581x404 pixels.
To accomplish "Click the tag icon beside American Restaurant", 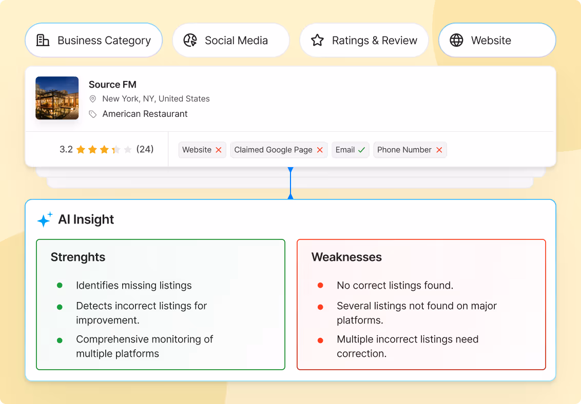I will [92, 114].
